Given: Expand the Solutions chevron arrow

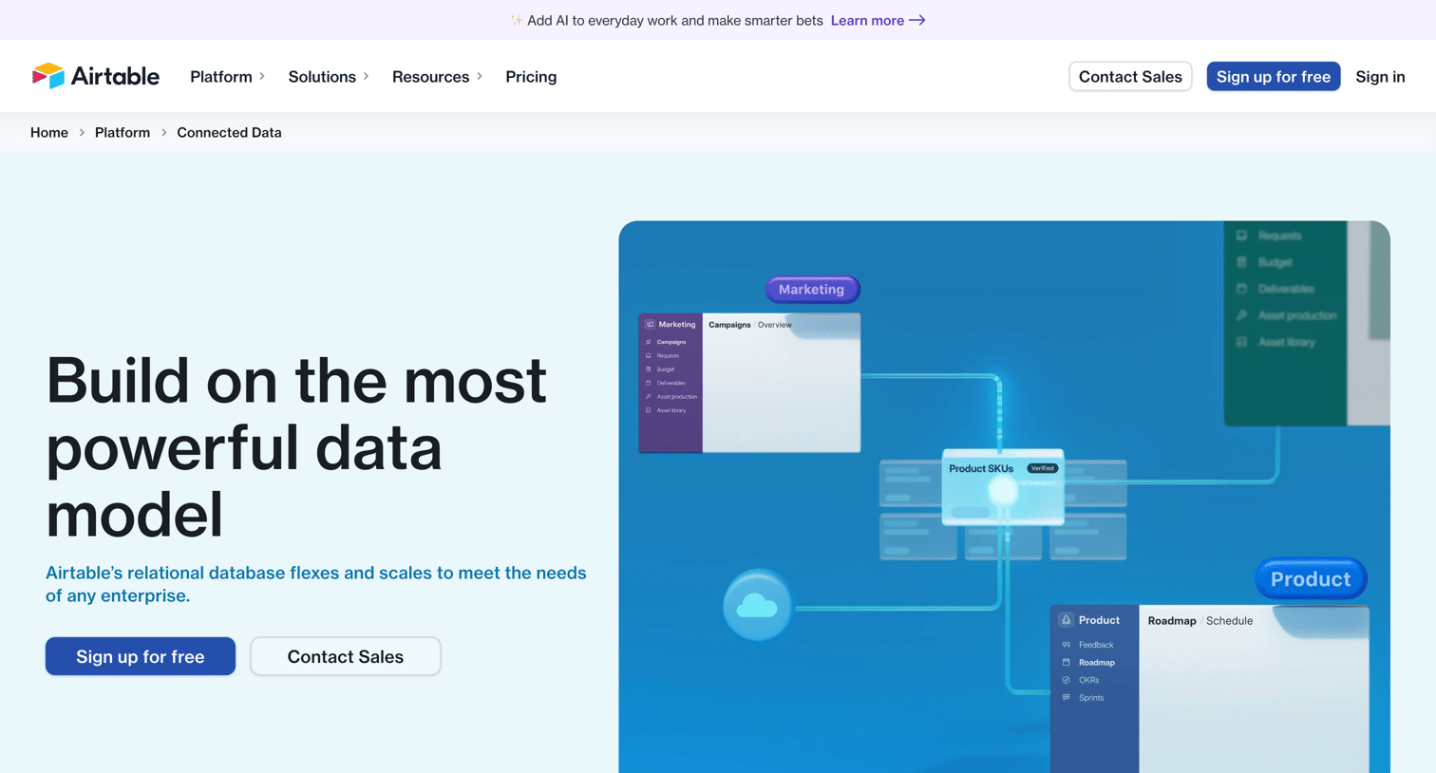Looking at the screenshot, I should point(366,77).
